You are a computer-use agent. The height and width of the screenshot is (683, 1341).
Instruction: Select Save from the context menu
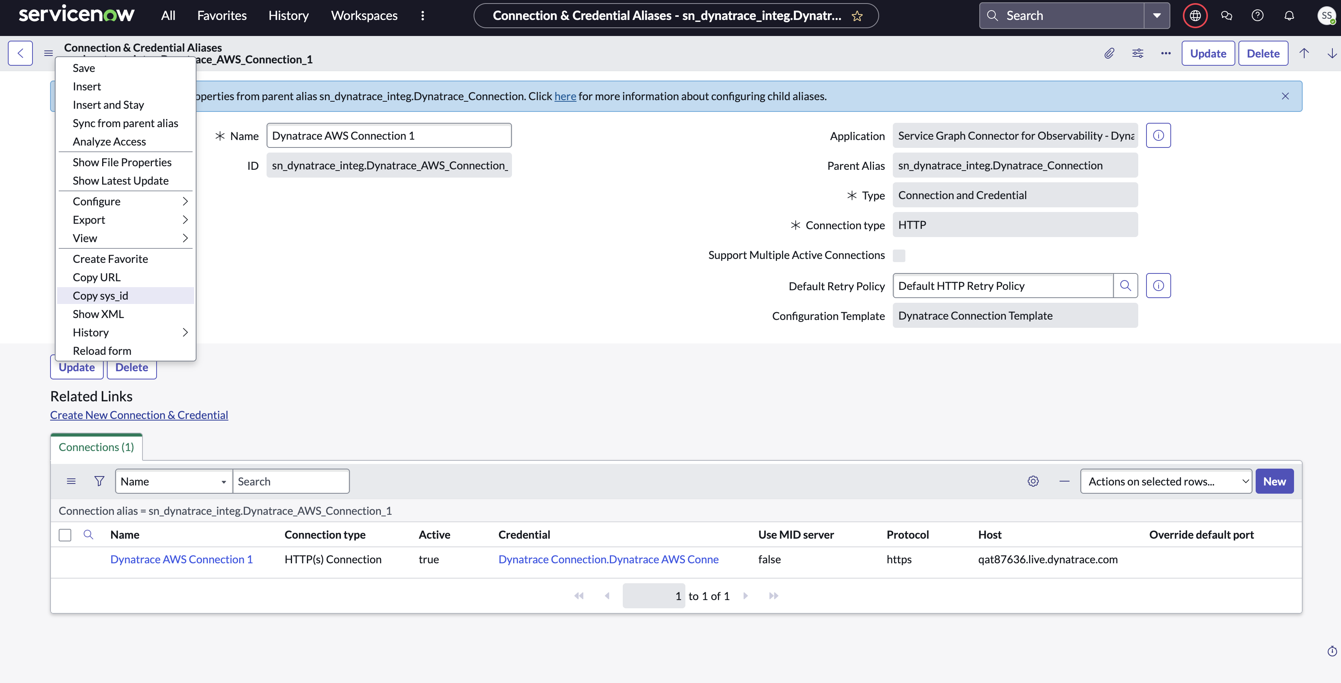[x=126, y=68]
